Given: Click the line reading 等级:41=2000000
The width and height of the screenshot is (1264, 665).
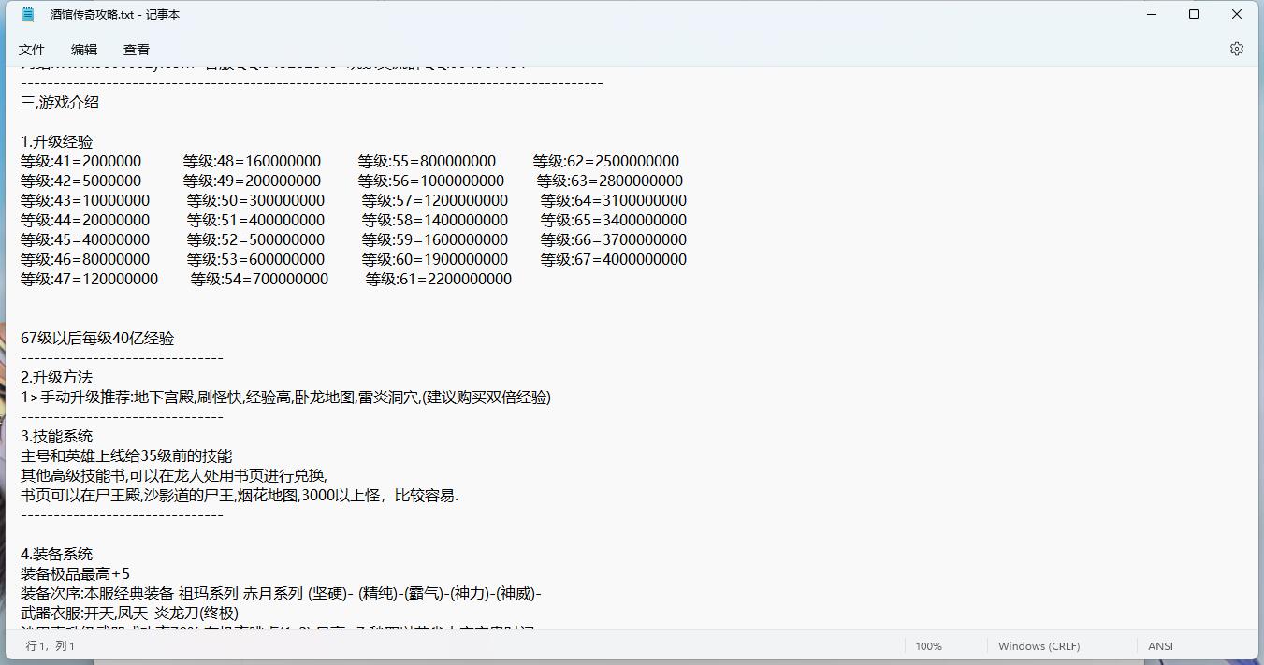Looking at the screenshot, I should tap(80, 161).
